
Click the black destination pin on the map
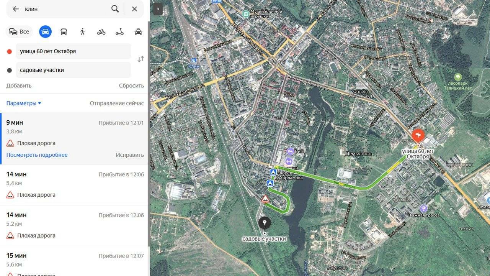(x=265, y=223)
